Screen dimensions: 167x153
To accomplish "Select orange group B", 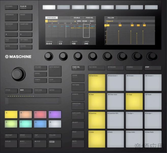I will point(26,114).
